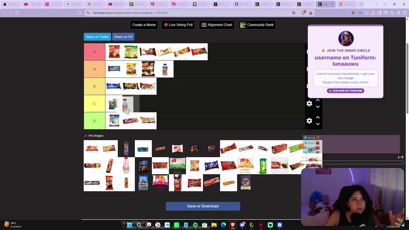Viewport: 409px width, 230px height.
Task: Click the Brave Rewards triangle icon
Action: [310, 13]
